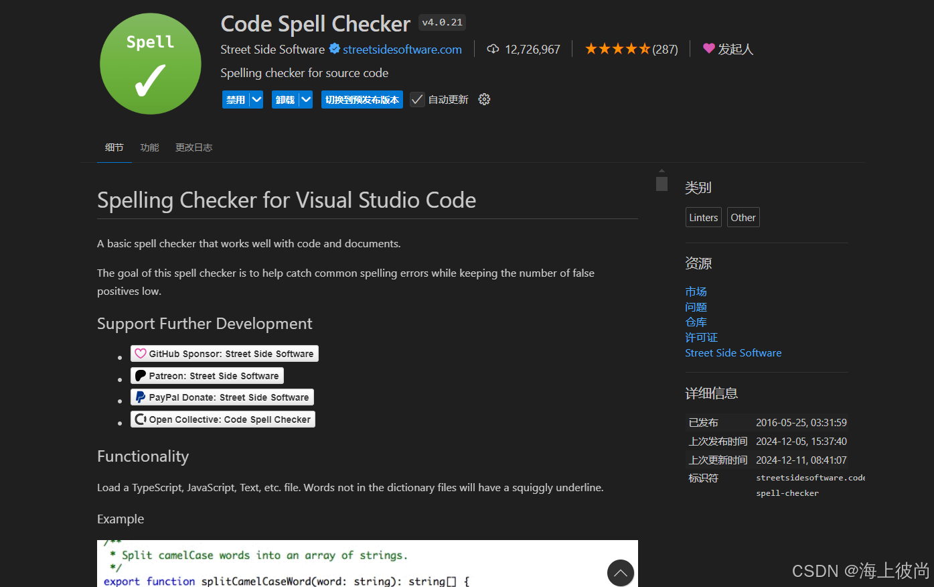The width and height of the screenshot is (934, 587).
Task: Open Street Side Software link under 资源
Action: (x=733, y=353)
